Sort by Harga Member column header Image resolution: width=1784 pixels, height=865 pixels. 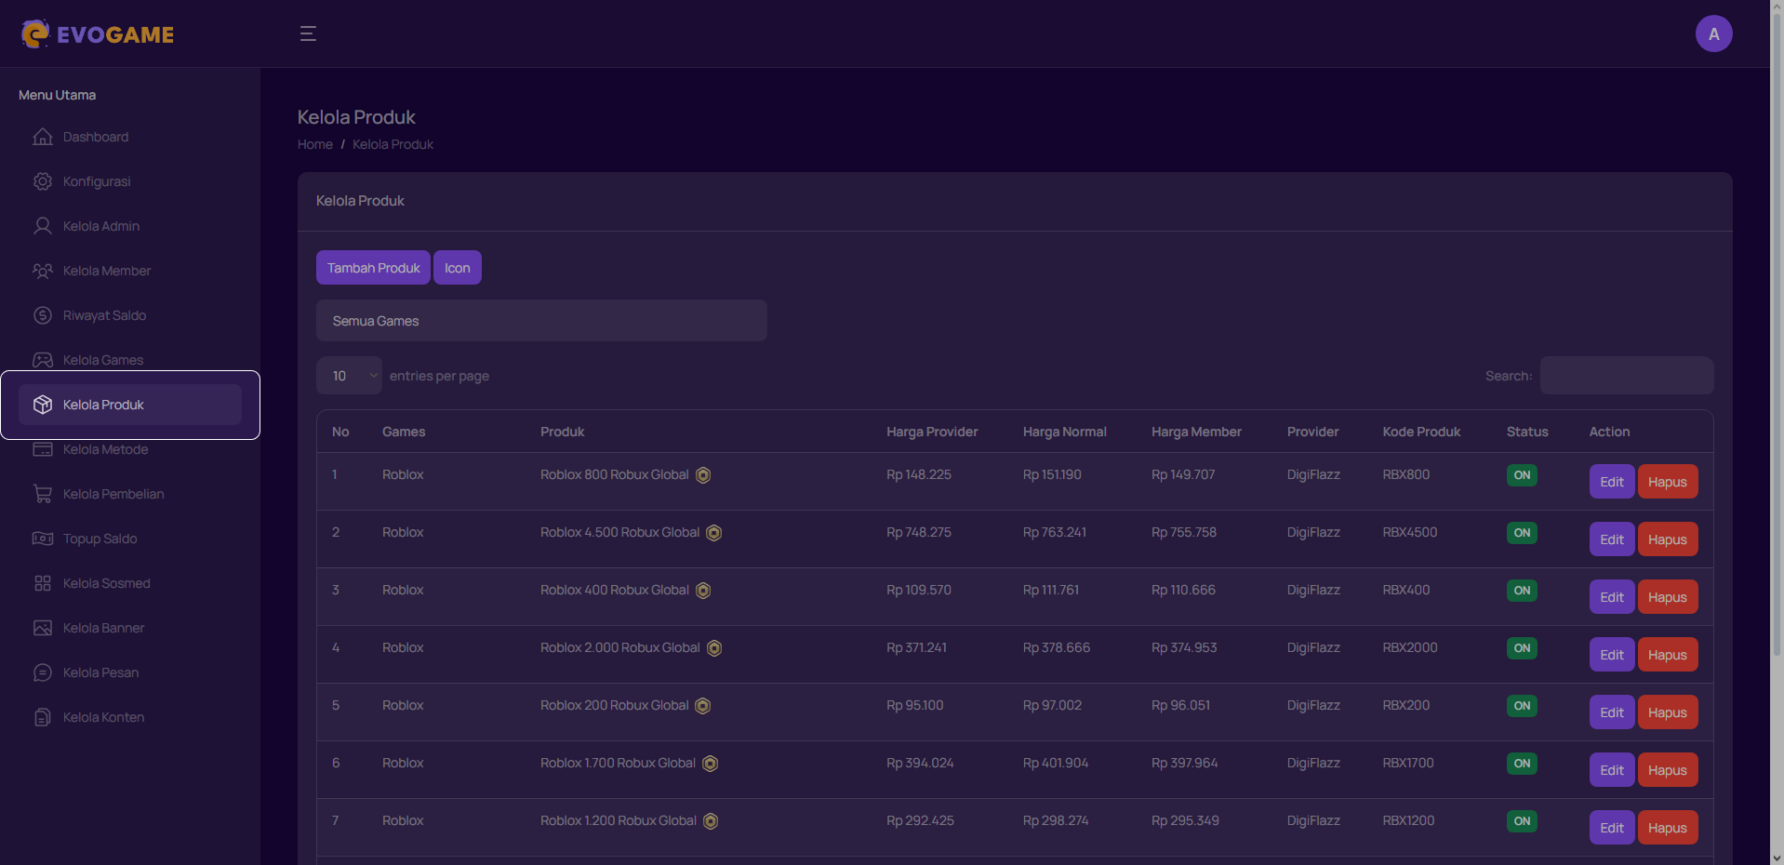pos(1196,432)
